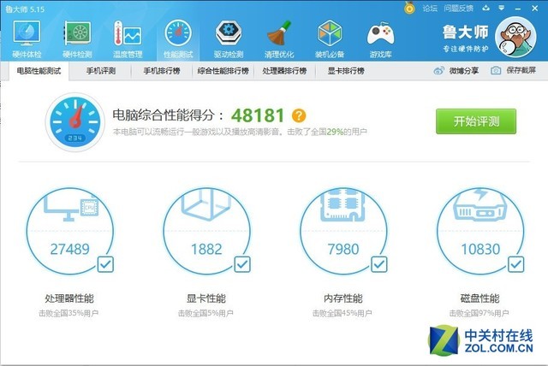Click the memory performance circle 7980
548x366 pixels.
pyautogui.click(x=343, y=231)
